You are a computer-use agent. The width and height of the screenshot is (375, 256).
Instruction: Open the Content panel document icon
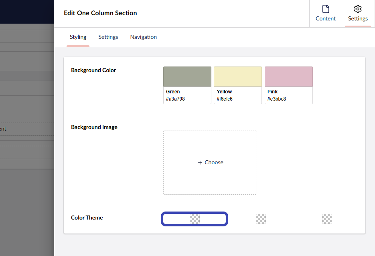tap(325, 9)
